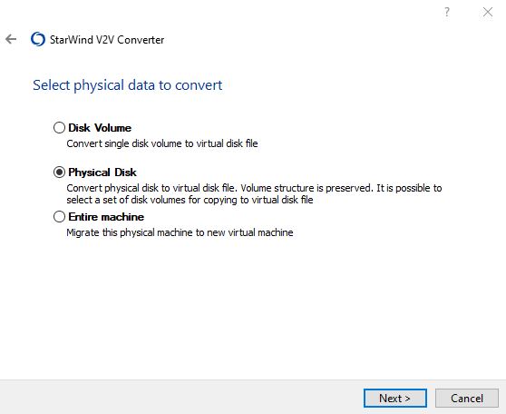Click the gray footer bar left of Next
The height and width of the screenshot is (414, 506).
(180, 397)
